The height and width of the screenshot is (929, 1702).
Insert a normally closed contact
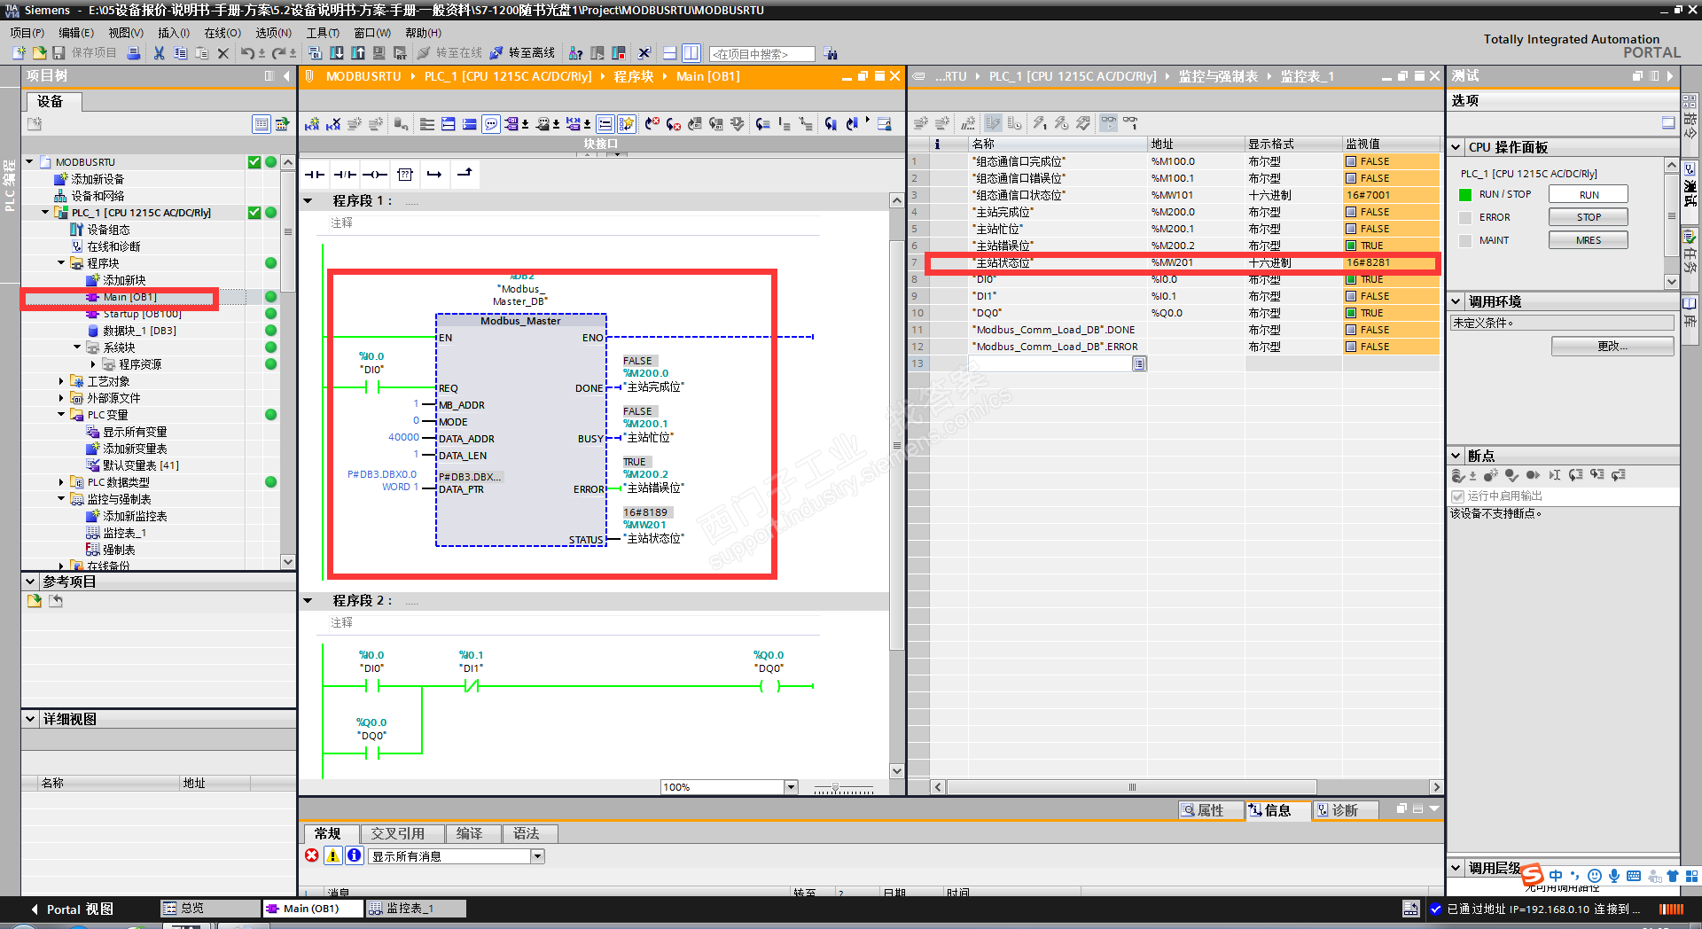pyautogui.click(x=345, y=175)
